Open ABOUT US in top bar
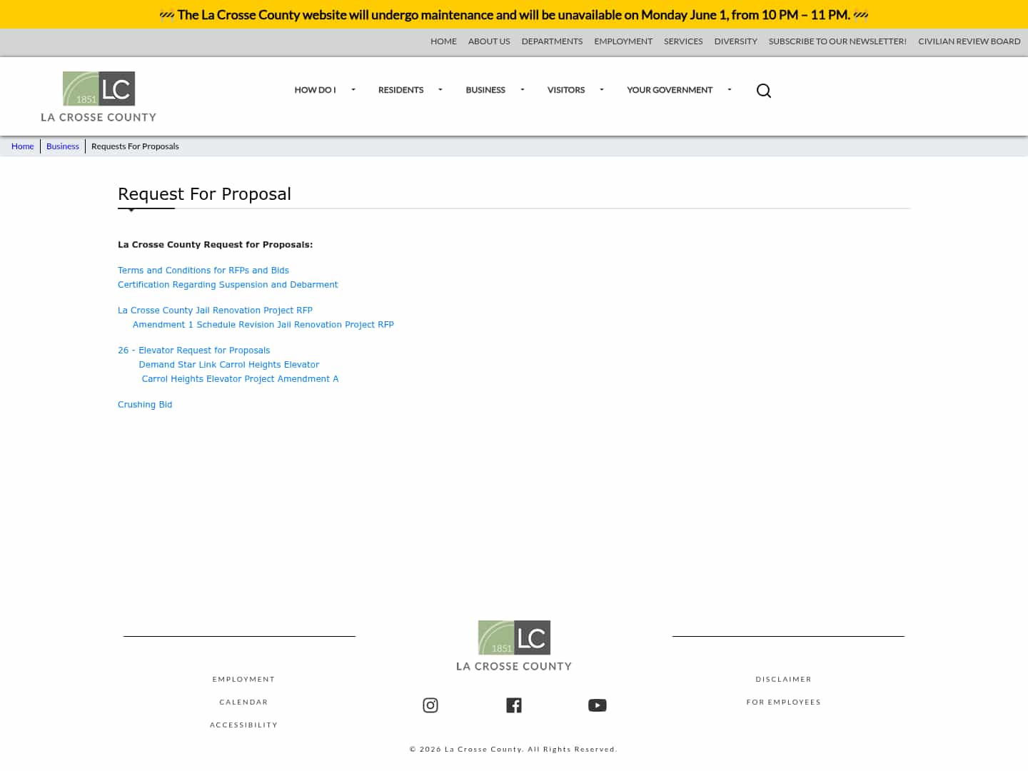 click(489, 41)
